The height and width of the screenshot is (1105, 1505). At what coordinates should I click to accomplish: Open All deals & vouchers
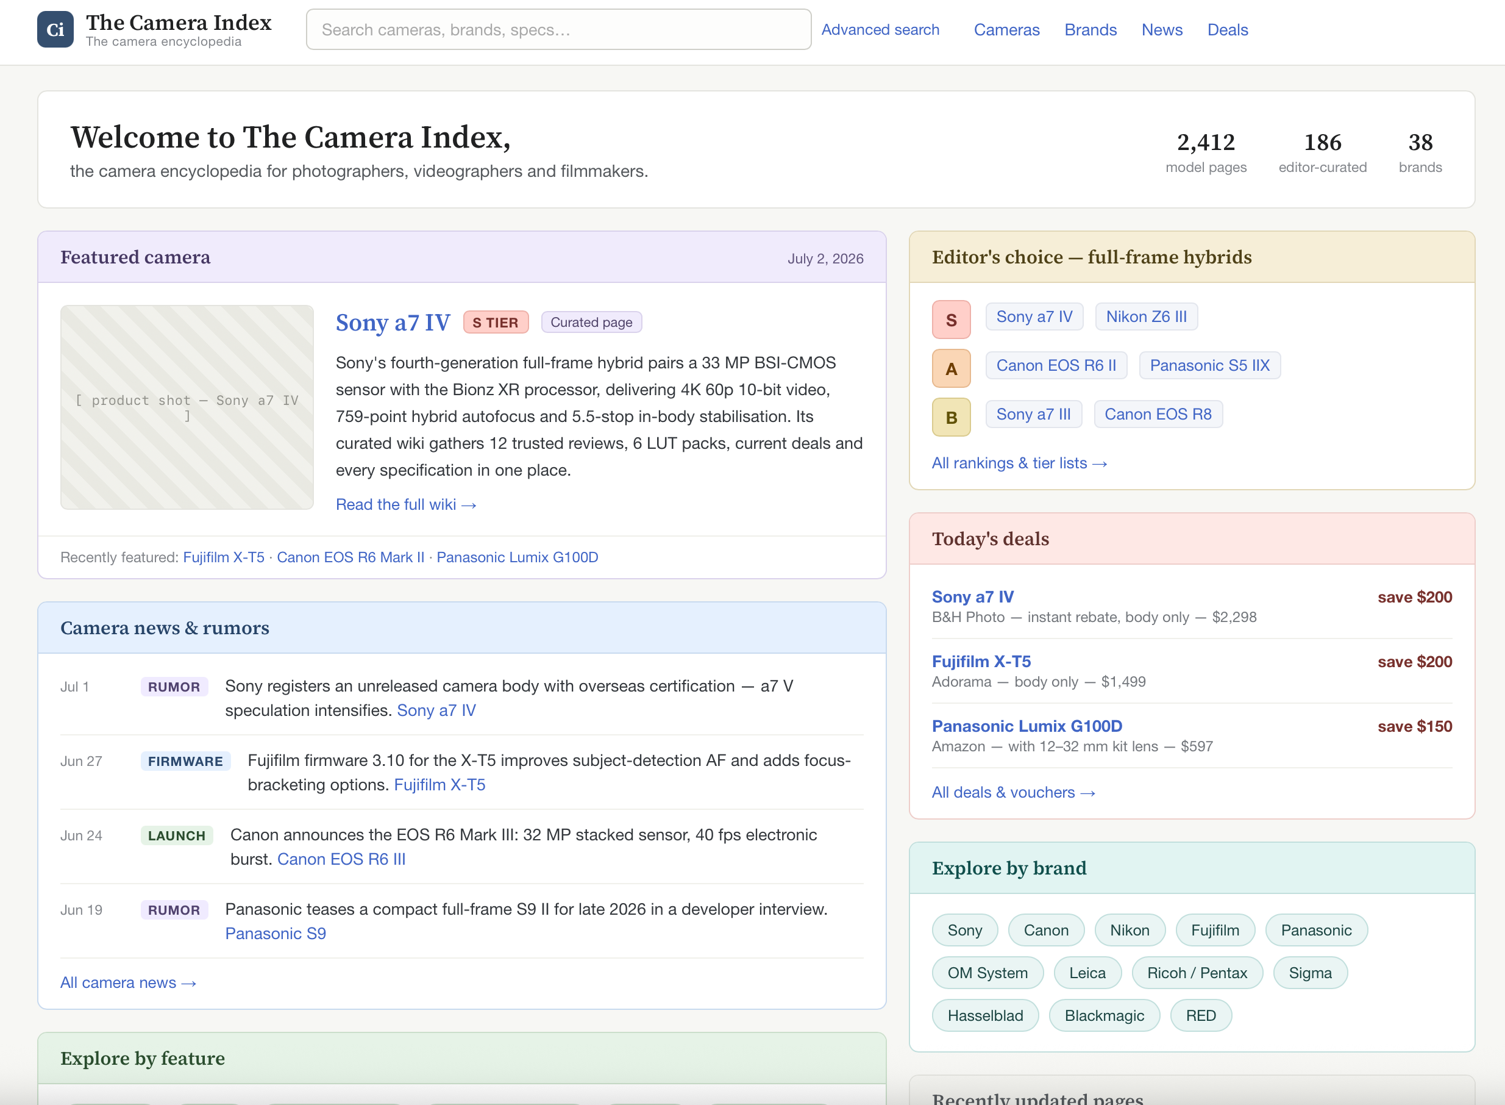(1014, 793)
